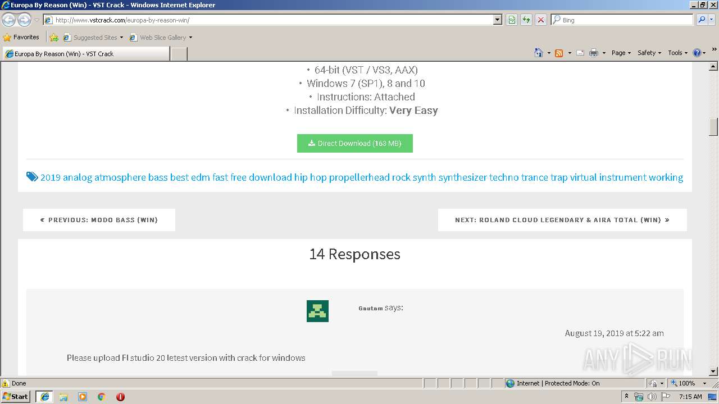Click the vertical scrollbar thumb
Image resolution: width=719 pixels, height=404 pixels.
coord(713,127)
